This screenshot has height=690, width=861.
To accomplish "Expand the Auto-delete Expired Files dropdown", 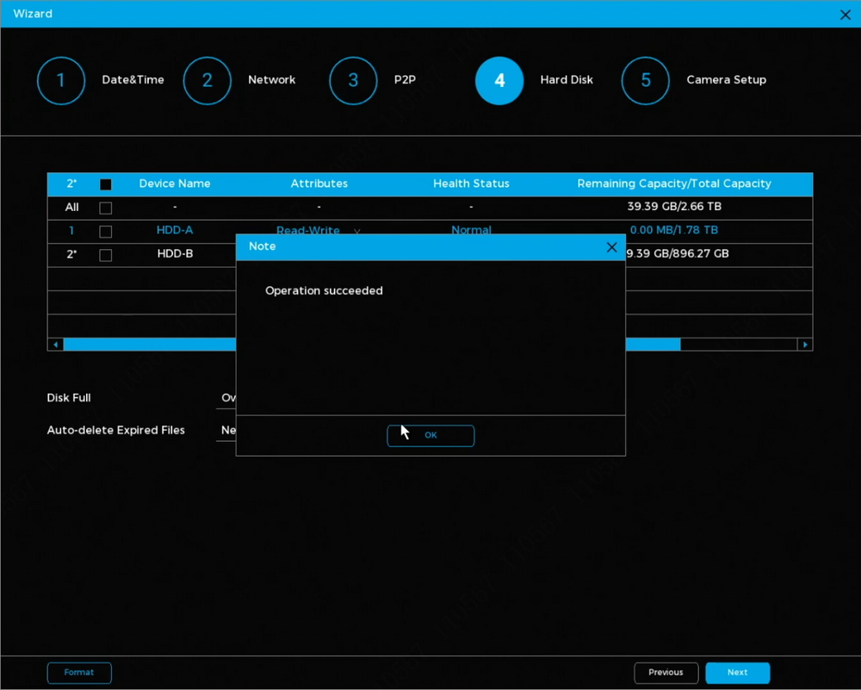I will pyautogui.click(x=228, y=430).
